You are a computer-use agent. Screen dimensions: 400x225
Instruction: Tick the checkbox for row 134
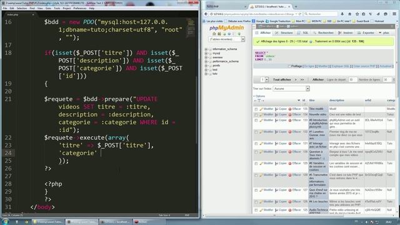256,115
